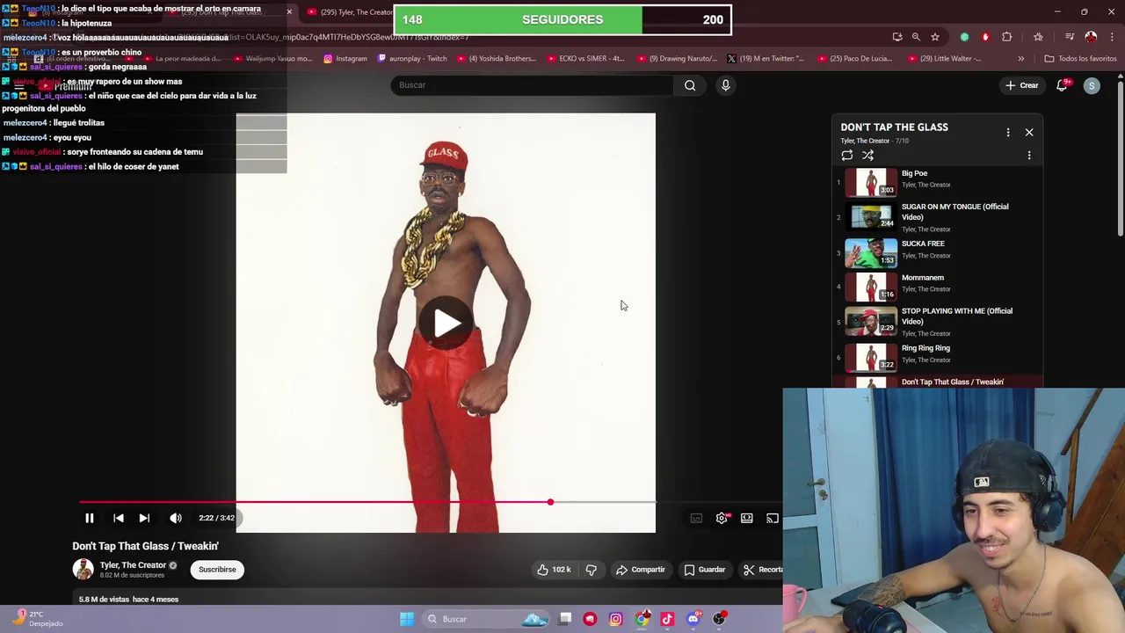This screenshot has width=1125, height=633.
Task: Go to the previous track in player
Action: (x=119, y=518)
